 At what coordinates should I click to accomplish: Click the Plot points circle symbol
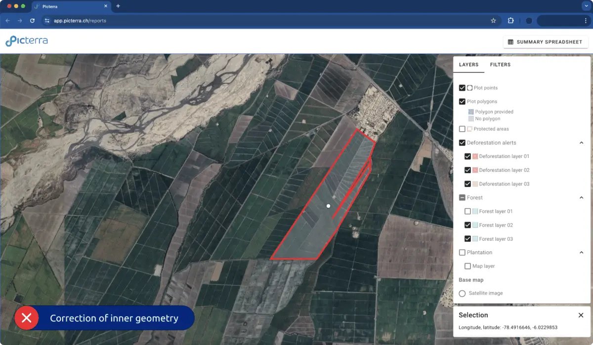pyautogui.click(x=469, y=88)
